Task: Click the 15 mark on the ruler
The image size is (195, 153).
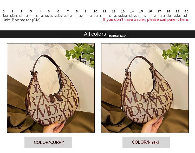Action: click(141, 11)
